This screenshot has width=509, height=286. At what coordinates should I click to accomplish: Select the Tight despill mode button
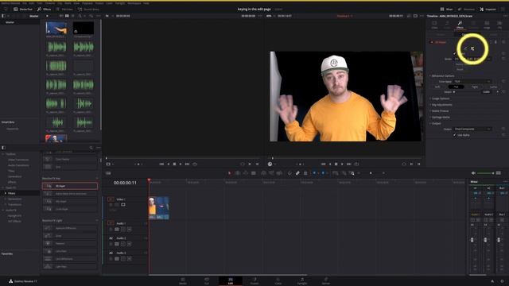pyautogui.click(x=475, y=87)
